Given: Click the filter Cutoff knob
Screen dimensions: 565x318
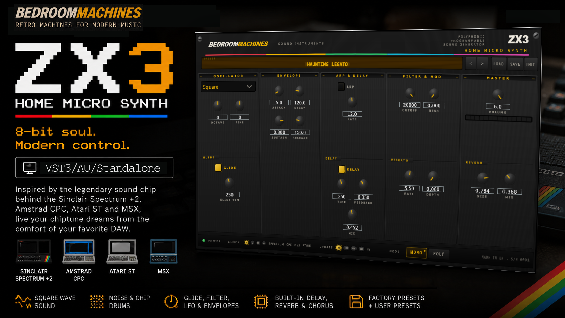Looking at the screenshot, I should coord(410,93).
